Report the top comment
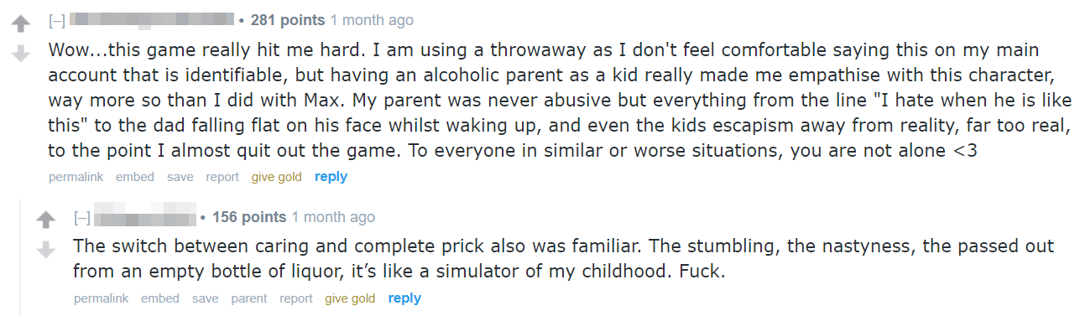 (222, 177)
